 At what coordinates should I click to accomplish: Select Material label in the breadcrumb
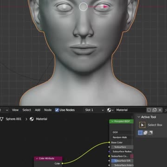[41, 119]
